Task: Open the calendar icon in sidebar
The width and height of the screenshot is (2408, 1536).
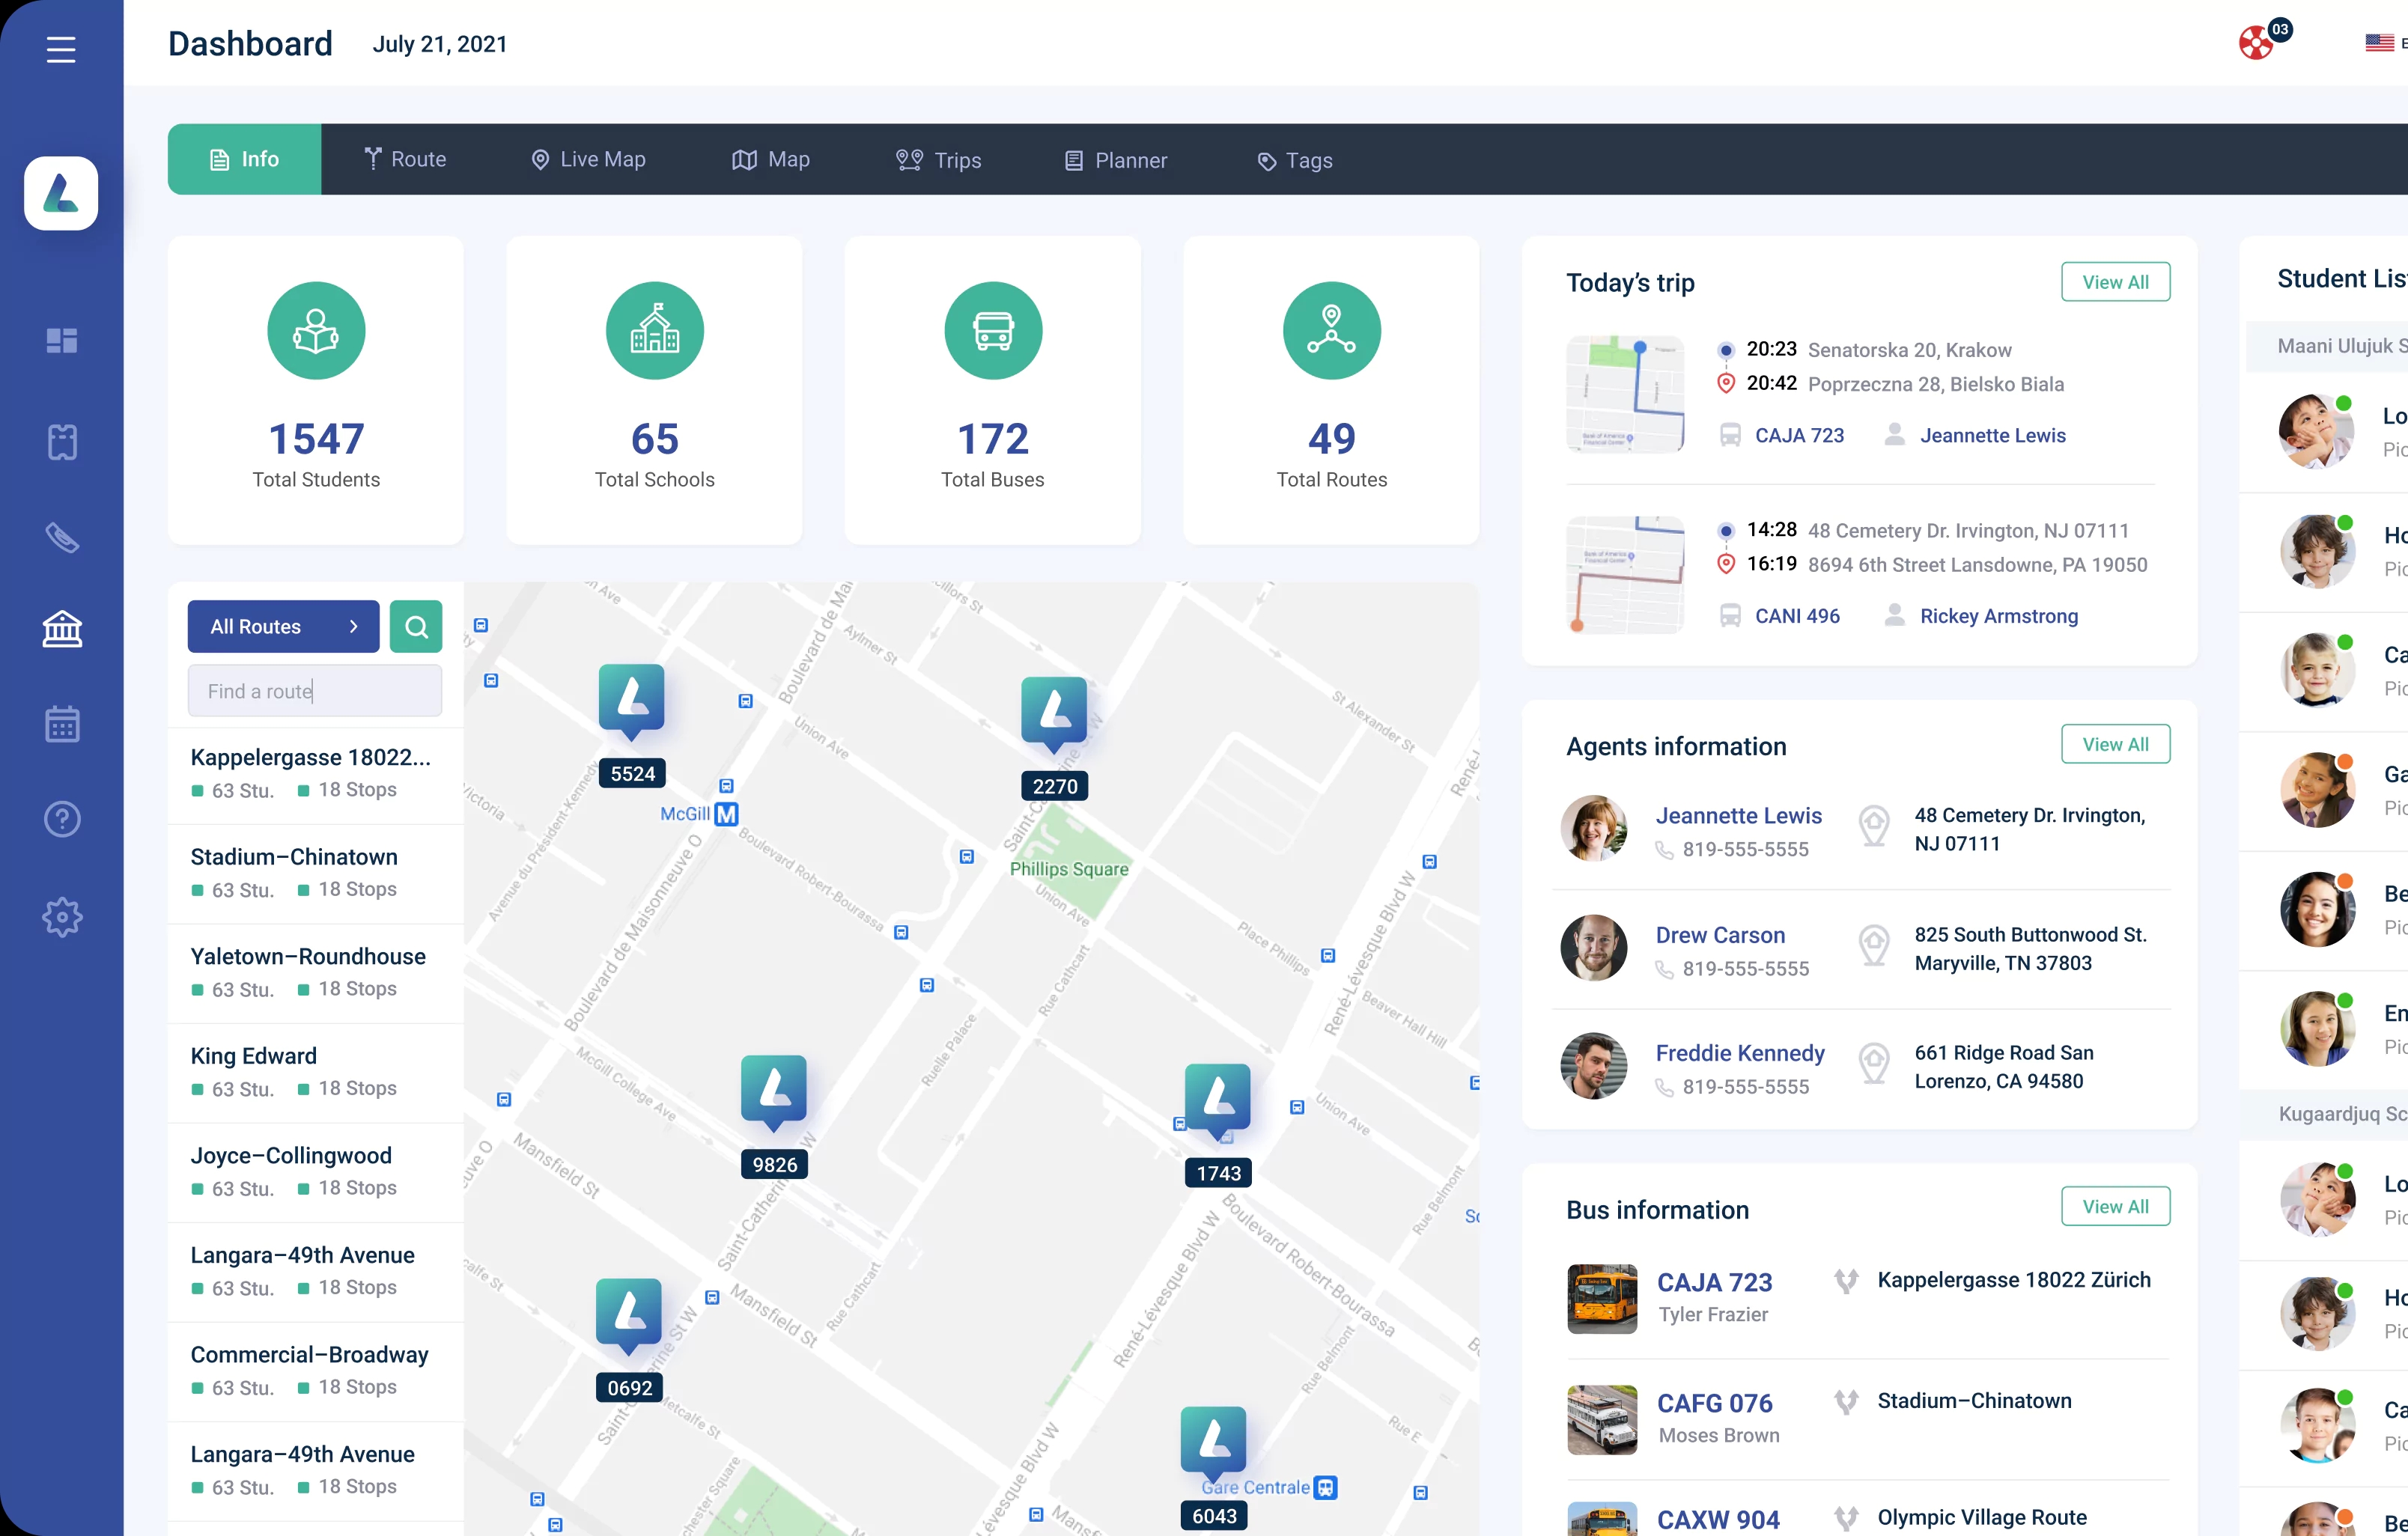Action: (62, 724)
